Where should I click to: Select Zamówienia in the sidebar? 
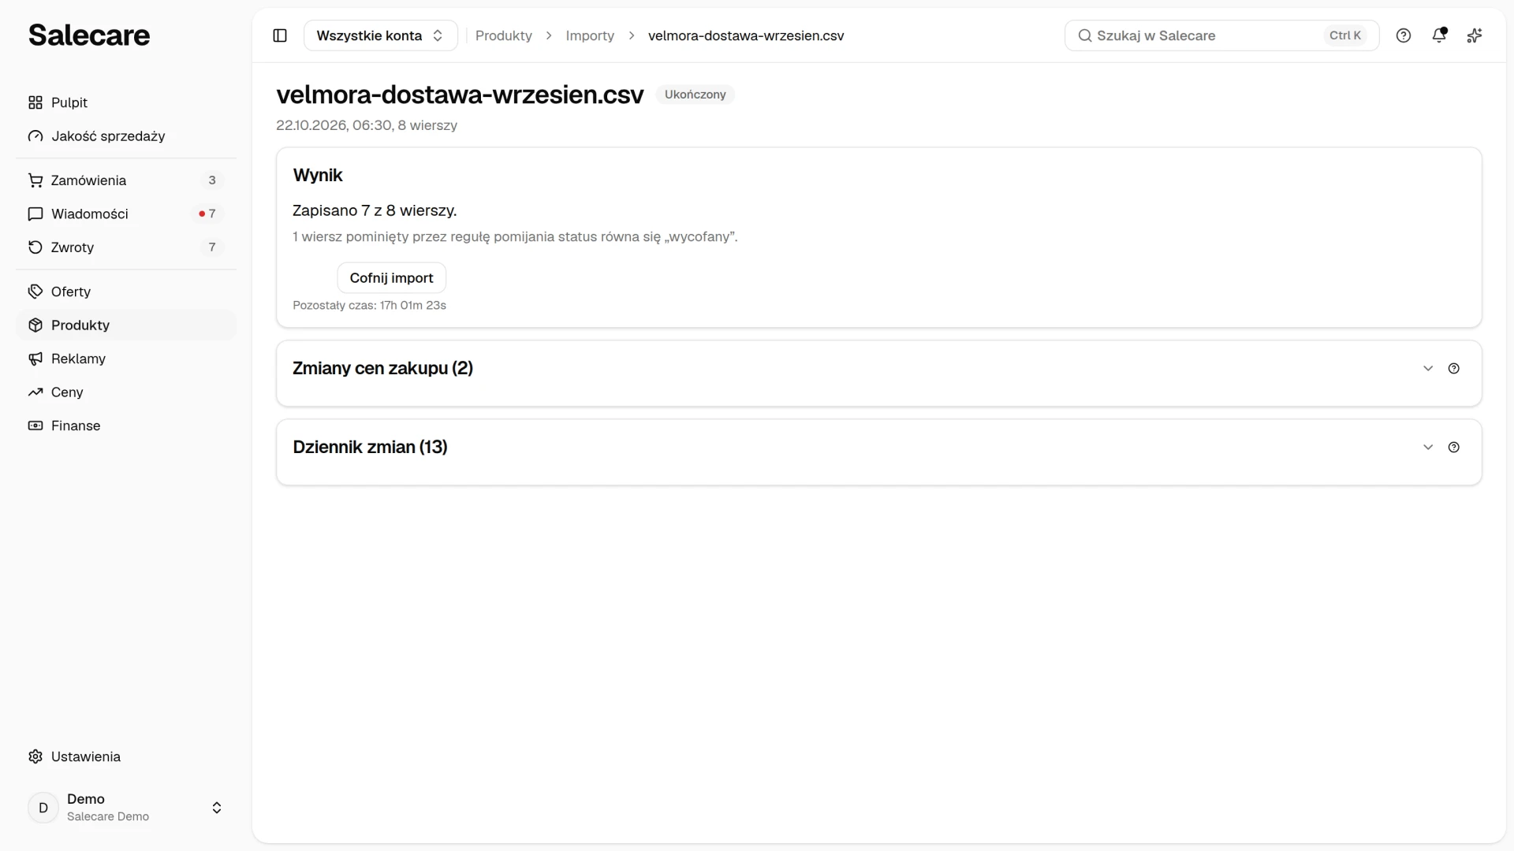[x=126, y=180]
